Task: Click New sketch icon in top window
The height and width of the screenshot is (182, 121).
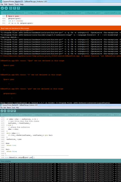Action: coord(11,8)
